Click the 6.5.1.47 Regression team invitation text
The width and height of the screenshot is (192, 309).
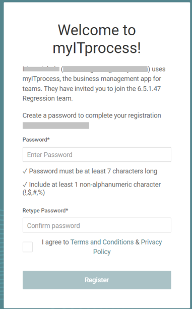coord(92,93)
